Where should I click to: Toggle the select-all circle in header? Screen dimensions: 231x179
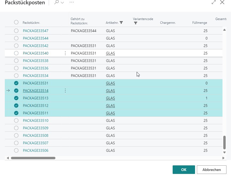point(16,22)
